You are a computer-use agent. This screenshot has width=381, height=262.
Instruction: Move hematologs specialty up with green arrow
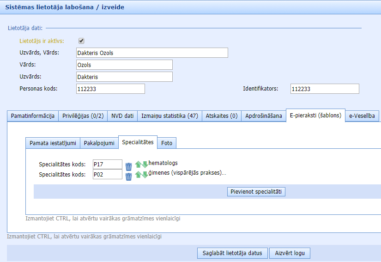click(138, 165)
